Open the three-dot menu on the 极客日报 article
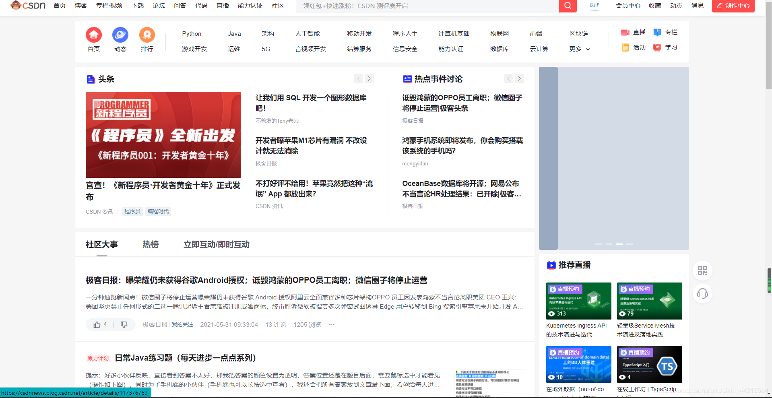 click(332, 324)
